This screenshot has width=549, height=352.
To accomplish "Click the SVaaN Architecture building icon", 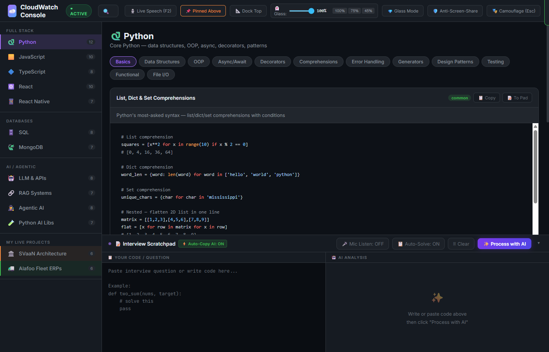I will tap(11, 254).
